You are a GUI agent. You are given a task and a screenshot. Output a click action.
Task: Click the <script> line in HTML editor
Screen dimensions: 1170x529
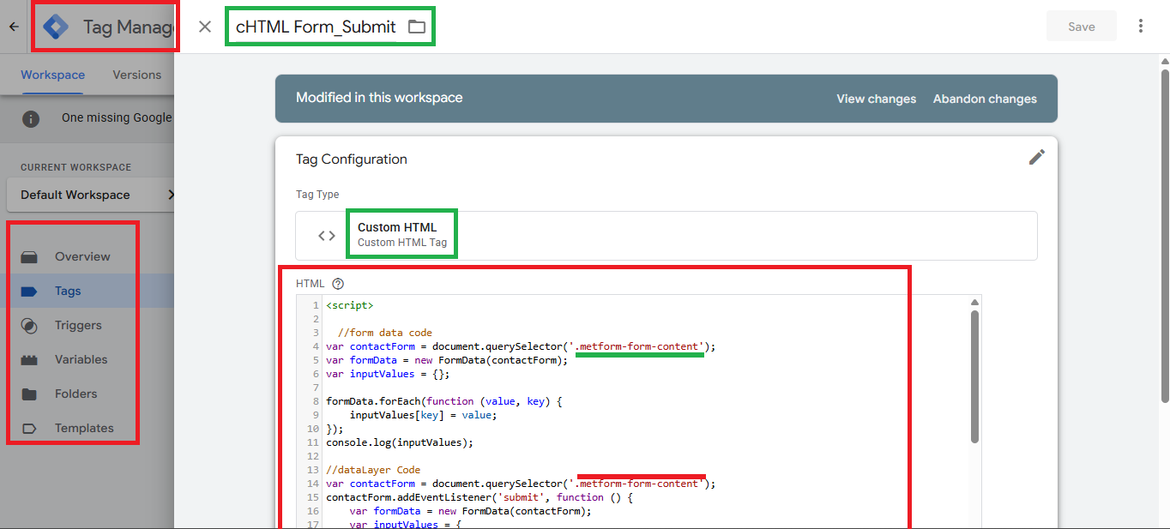tap(350, 304)
